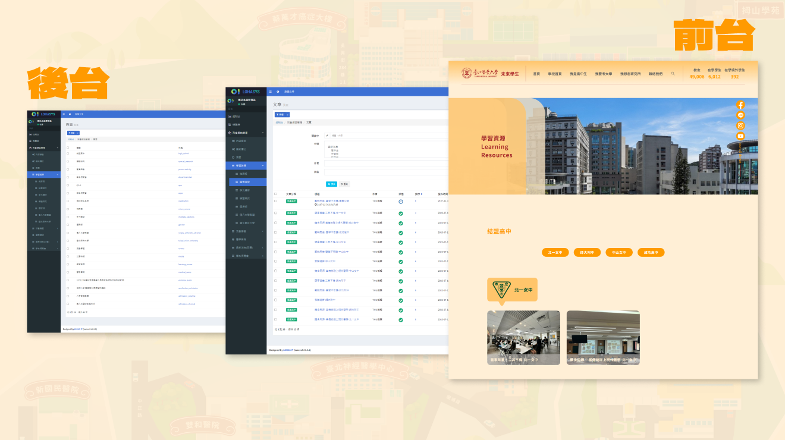785x440 pixels.
Task: Tick the checkbox for the high_school row
Action: [x=68, y=153]
